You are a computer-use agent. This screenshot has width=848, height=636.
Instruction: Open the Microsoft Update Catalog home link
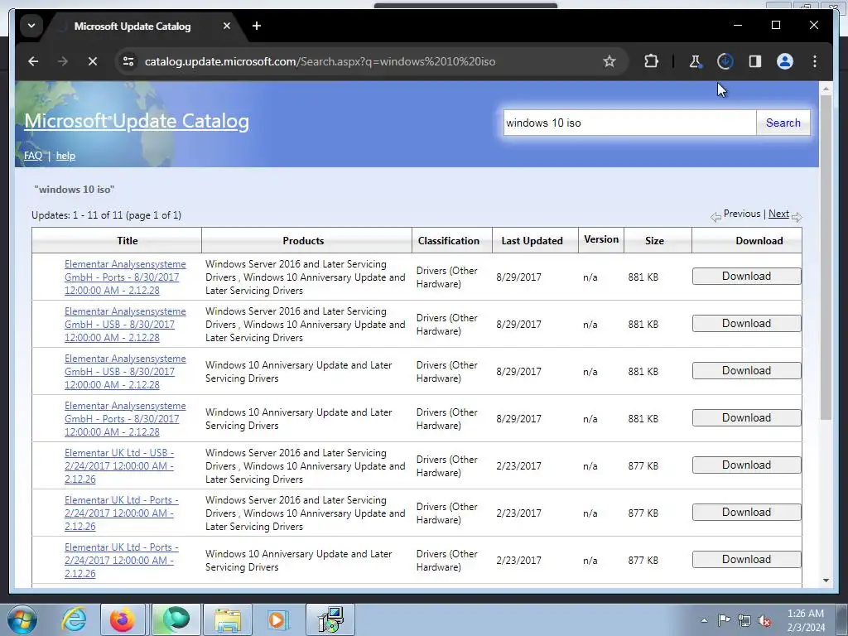pos(137,121)
